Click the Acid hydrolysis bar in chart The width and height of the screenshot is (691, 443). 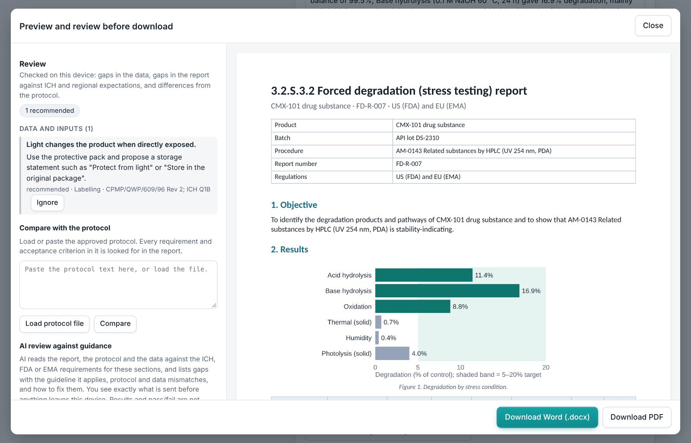[x=424, y=275]
